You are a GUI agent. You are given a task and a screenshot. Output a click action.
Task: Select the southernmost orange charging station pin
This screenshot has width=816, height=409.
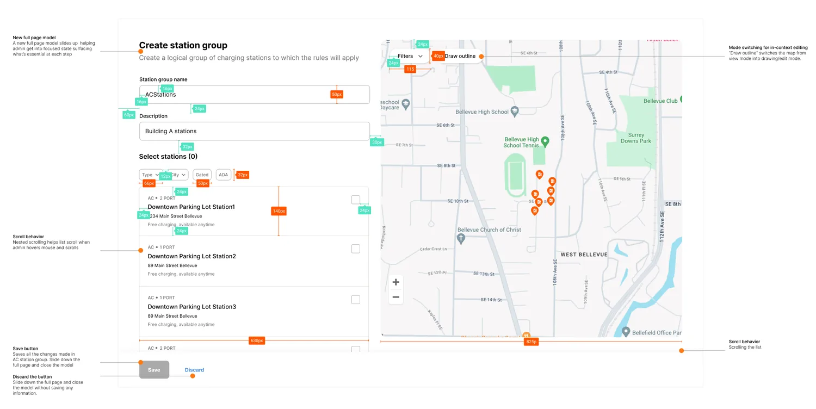(535, 210)
